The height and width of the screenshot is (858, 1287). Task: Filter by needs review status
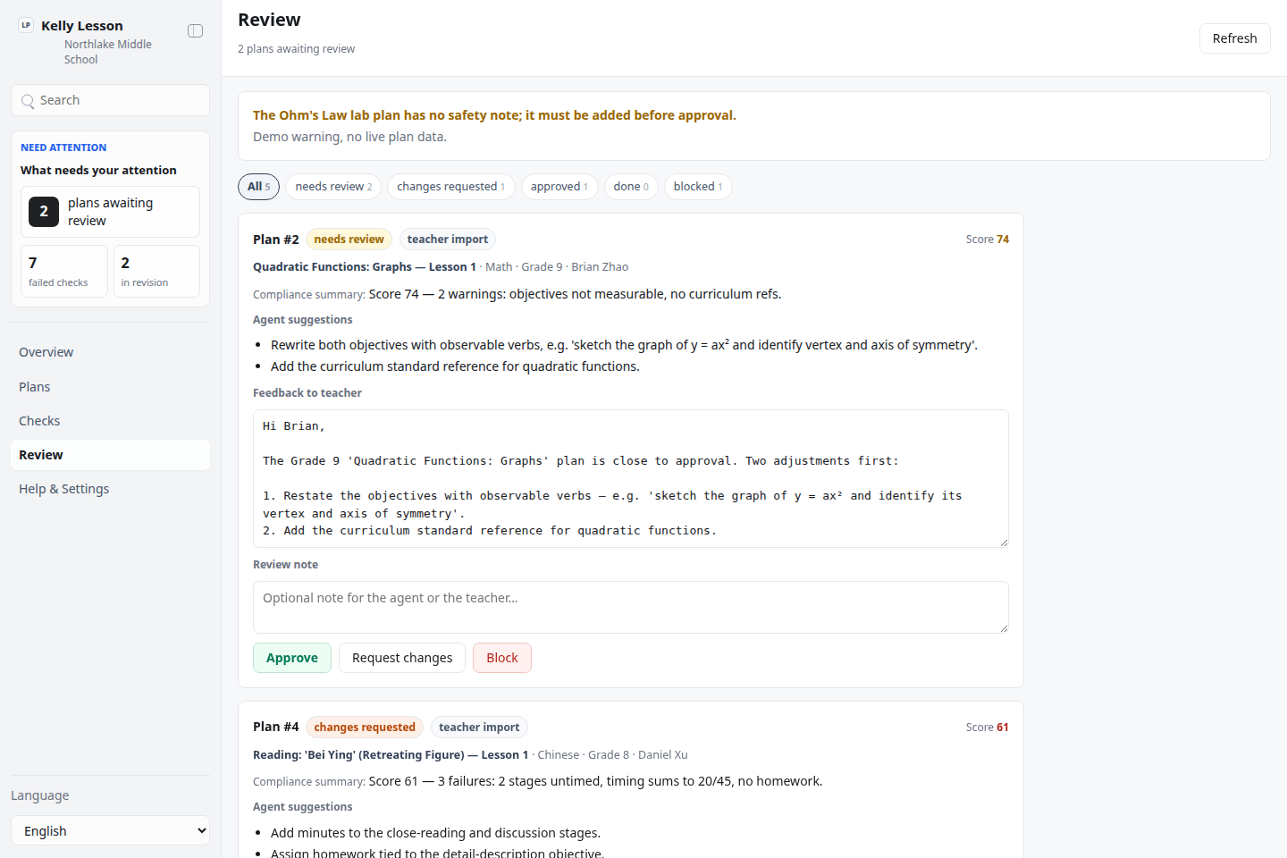point(333,187)
